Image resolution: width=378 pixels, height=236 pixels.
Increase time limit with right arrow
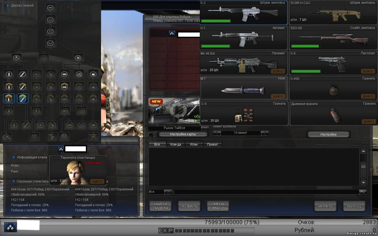(x=265, y=133)
